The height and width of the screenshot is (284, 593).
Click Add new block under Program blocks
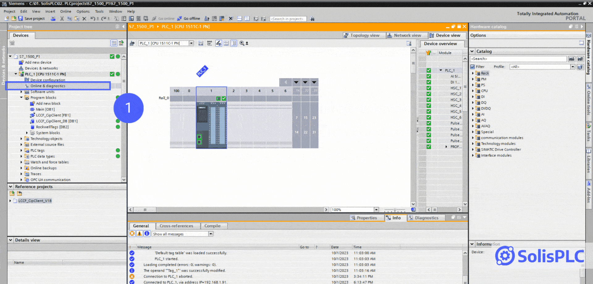click(x=48, y=103)
